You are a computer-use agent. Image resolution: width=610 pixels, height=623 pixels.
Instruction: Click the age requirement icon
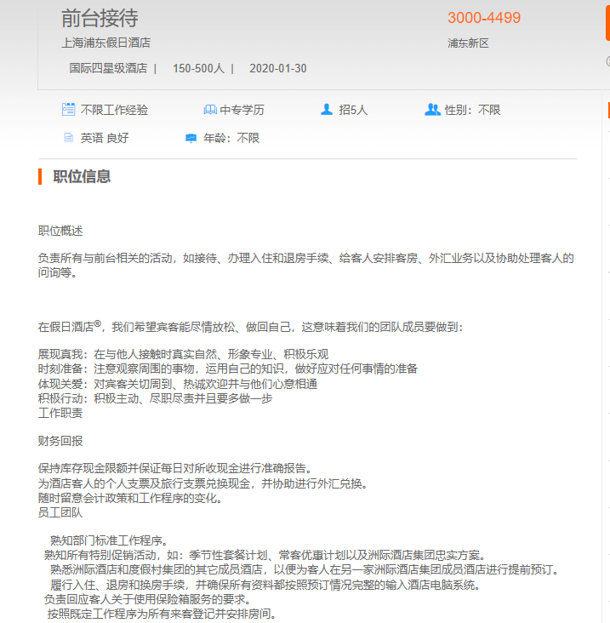[x=191, y=138]
